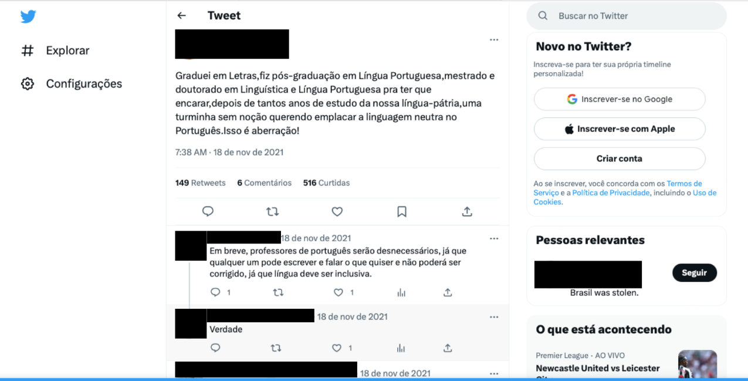This screenshot has height=381, width=748.
Task: Share the main tweet using share icon
Action: (x=467, y=211)
